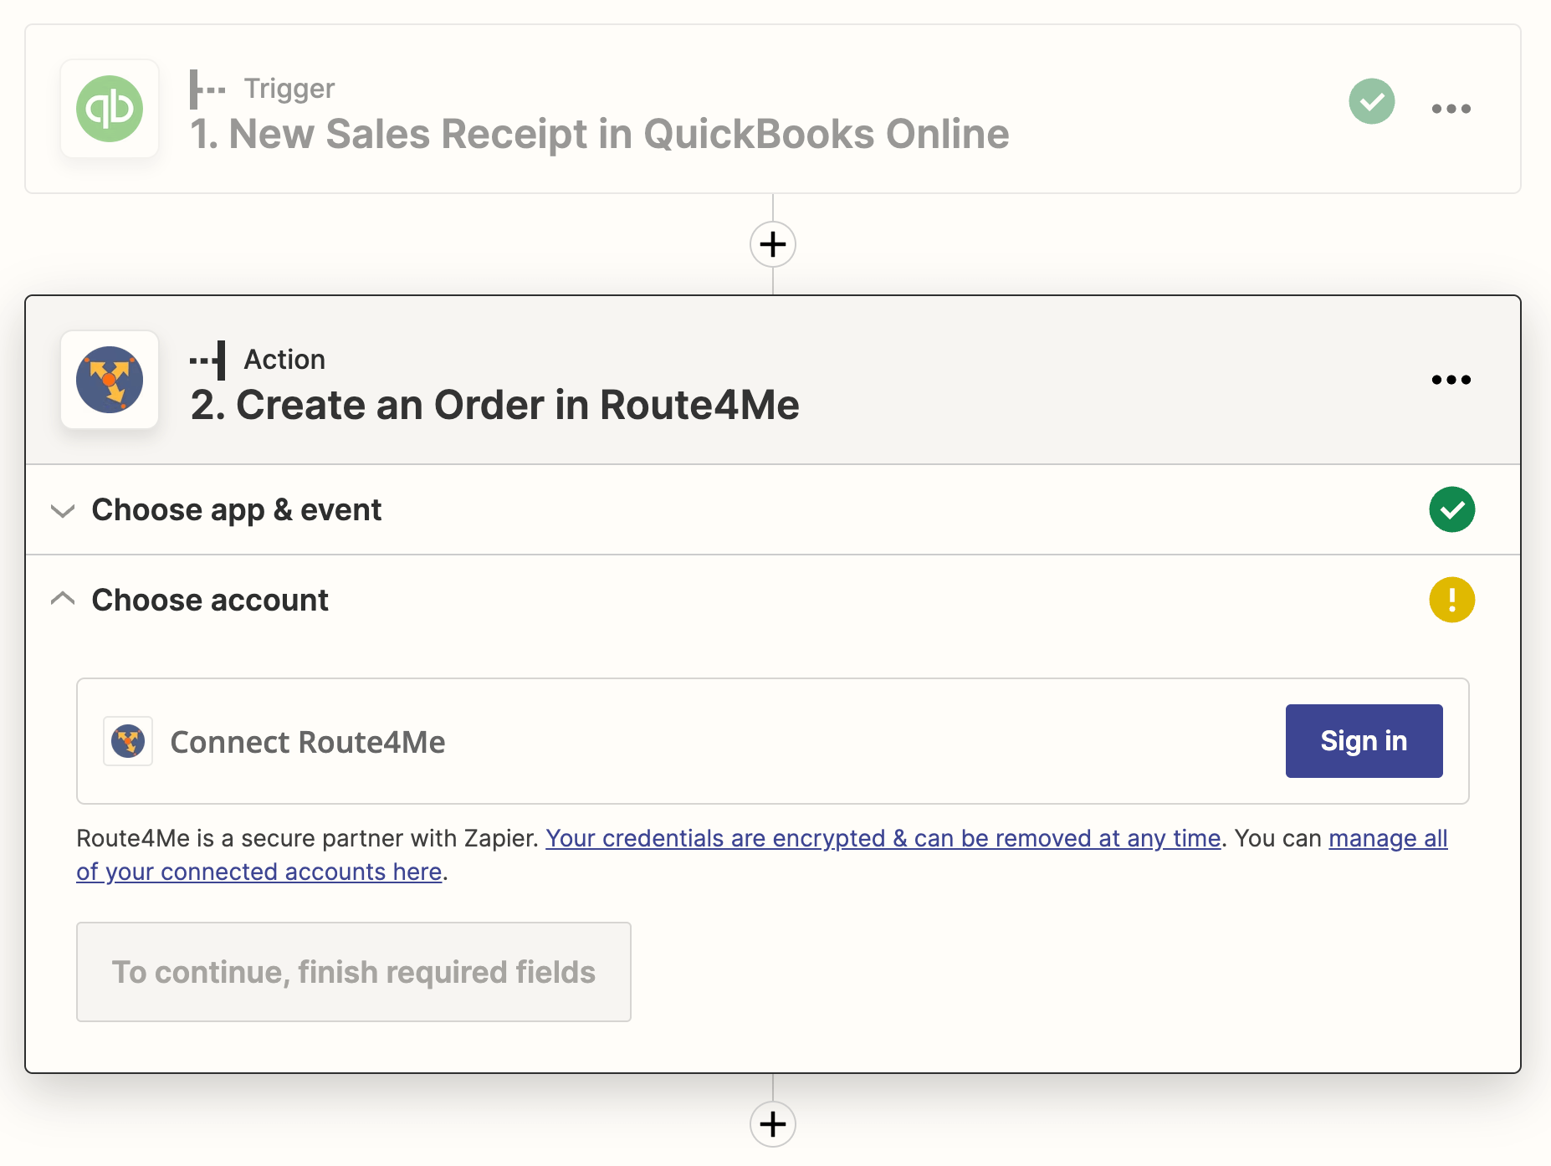Click the Action step type icon
Screen dimensions: 1551x1166
[207, 360]
